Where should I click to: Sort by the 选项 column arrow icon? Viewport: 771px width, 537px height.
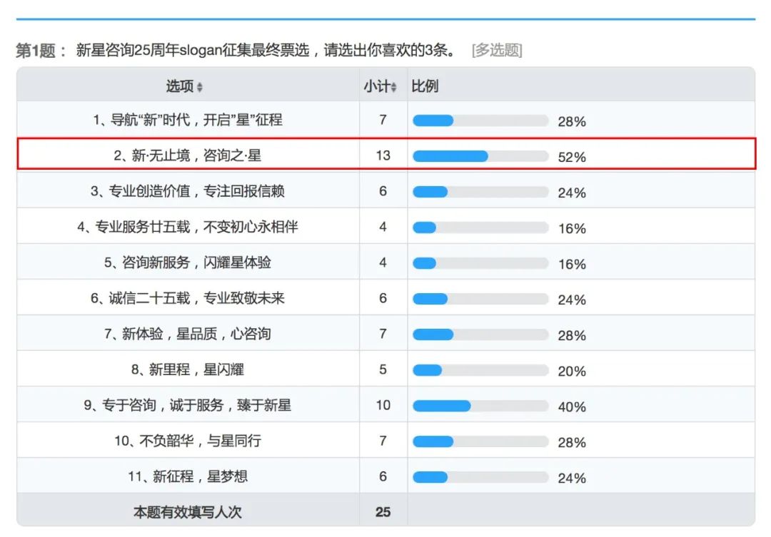(x=200, y=88)
